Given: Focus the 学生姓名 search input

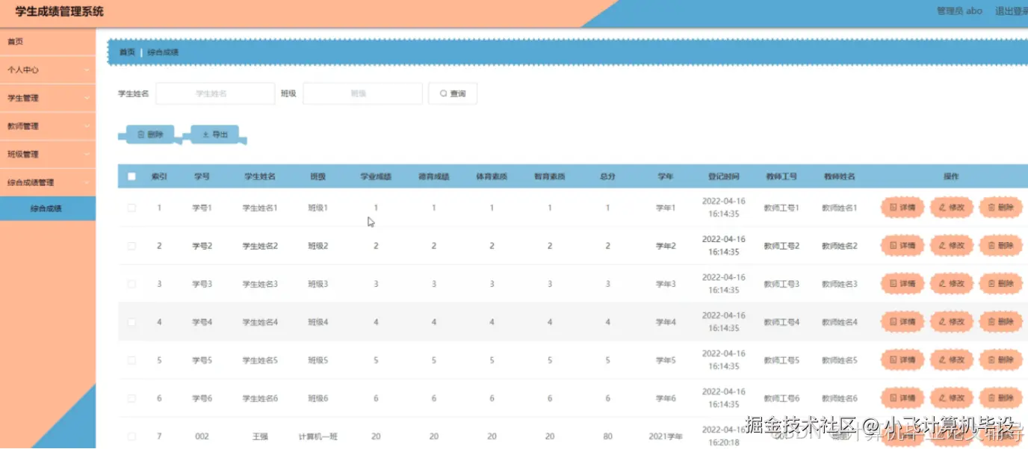Looking at the screenshot, I should [215, 93].
